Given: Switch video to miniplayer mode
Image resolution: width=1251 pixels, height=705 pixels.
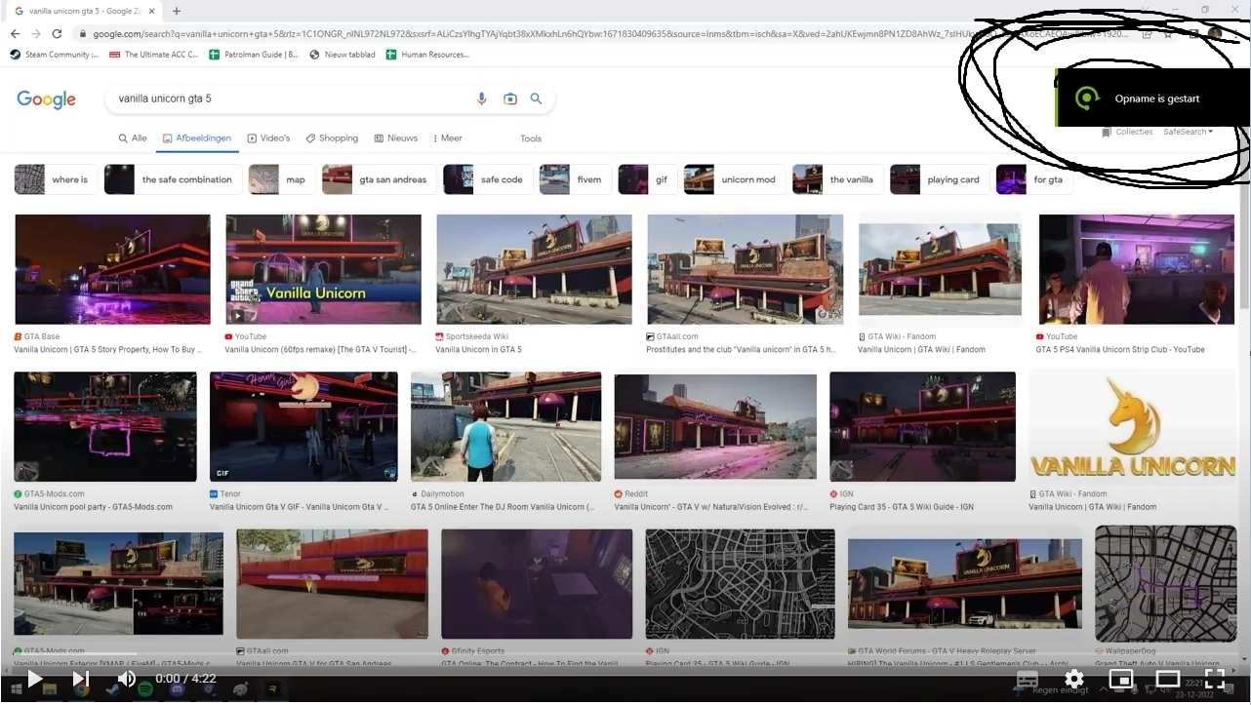Looking at the screenshot, I should pyautogui.click(x=1121, y=679).
